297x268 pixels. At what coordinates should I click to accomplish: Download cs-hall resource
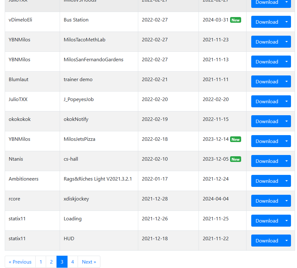267,161
